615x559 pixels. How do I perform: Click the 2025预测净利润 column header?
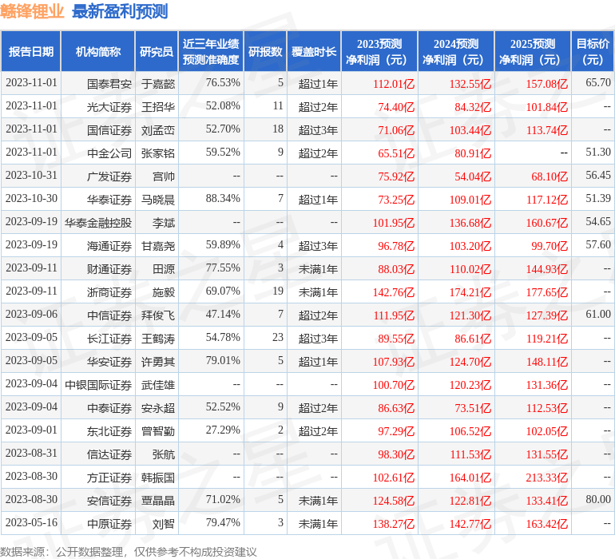tap(533, 51)
